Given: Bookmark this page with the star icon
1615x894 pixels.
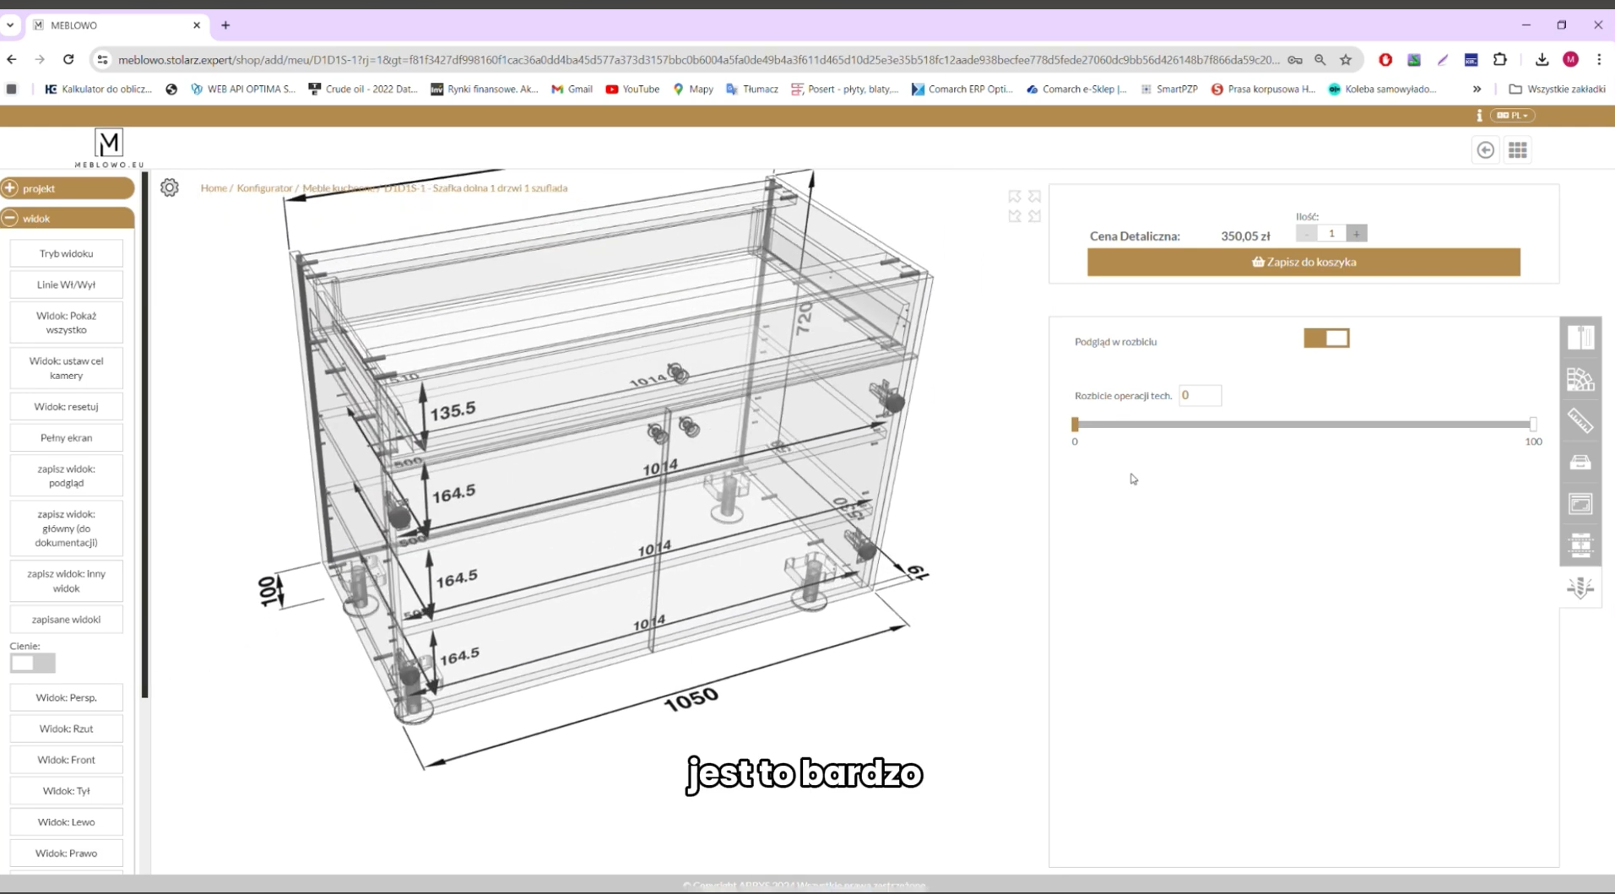Looking at the screenshot, I should click(x=1346, y=59).
